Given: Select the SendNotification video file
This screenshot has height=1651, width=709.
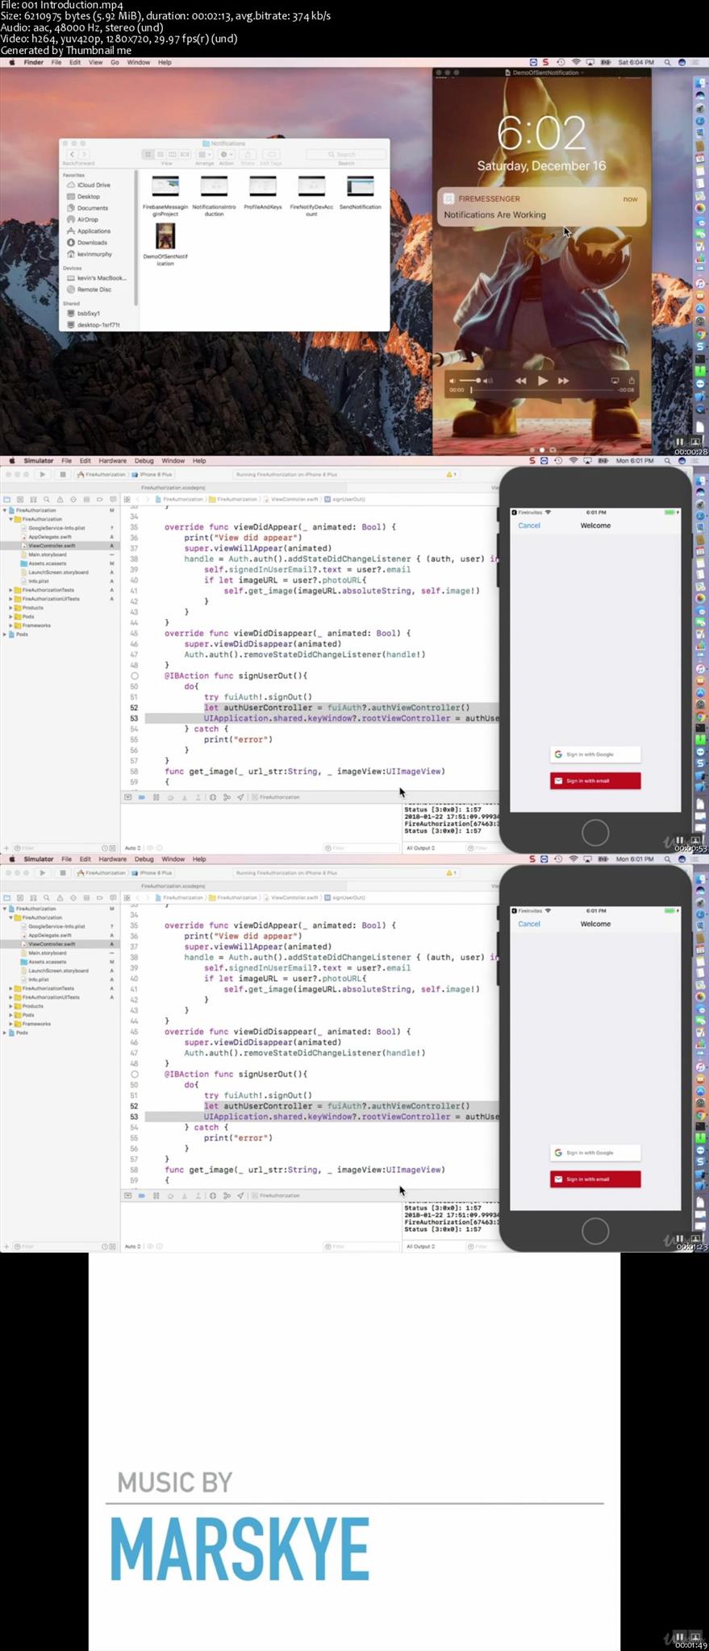Looking at the screenshot, I should coord(360,193).
